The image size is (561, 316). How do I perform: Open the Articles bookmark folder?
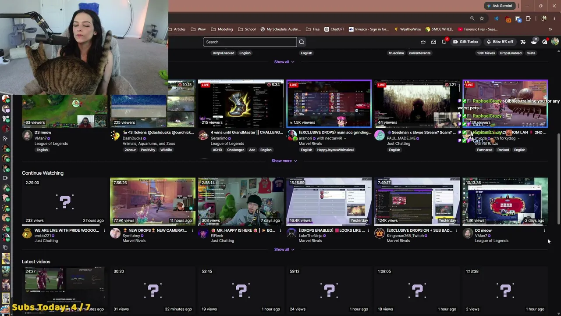tap(177, 29)
